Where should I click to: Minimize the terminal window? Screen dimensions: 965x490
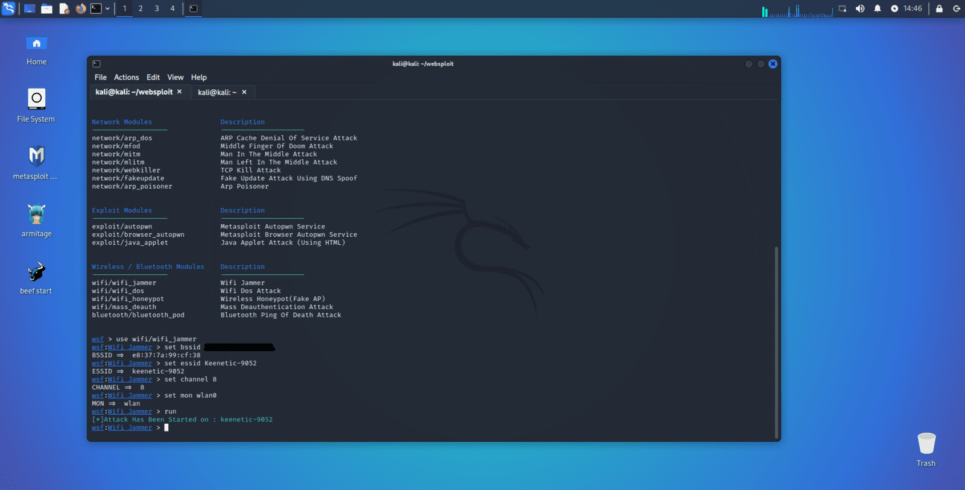pos(748,64)
